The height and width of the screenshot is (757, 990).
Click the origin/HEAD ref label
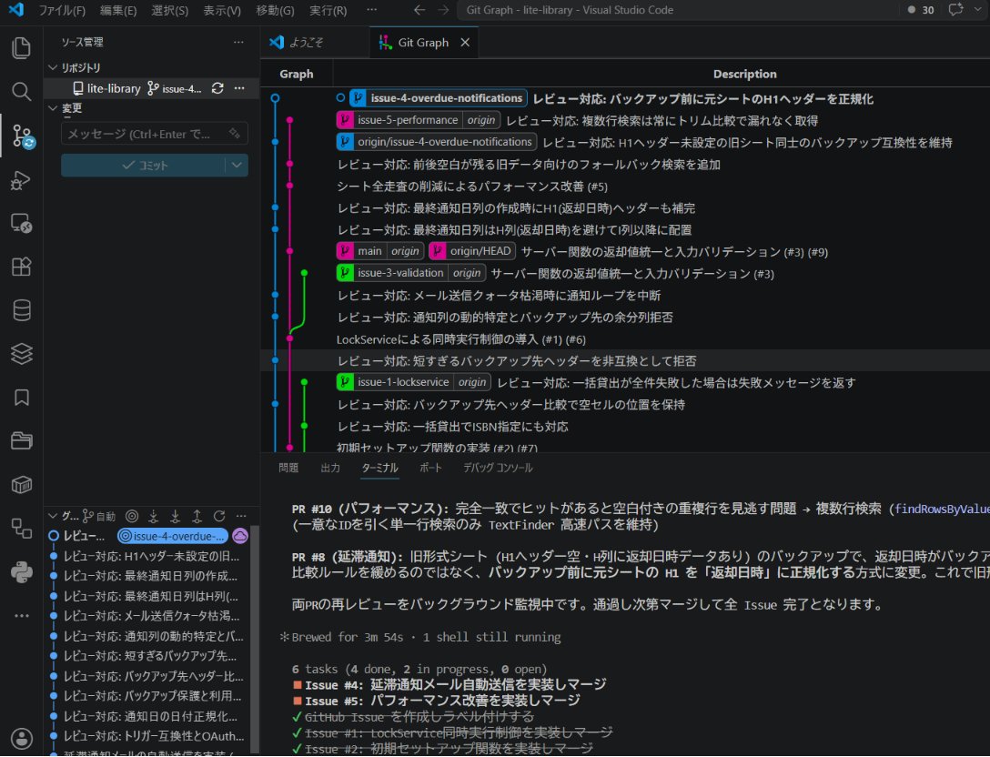[x=472, y=251]
